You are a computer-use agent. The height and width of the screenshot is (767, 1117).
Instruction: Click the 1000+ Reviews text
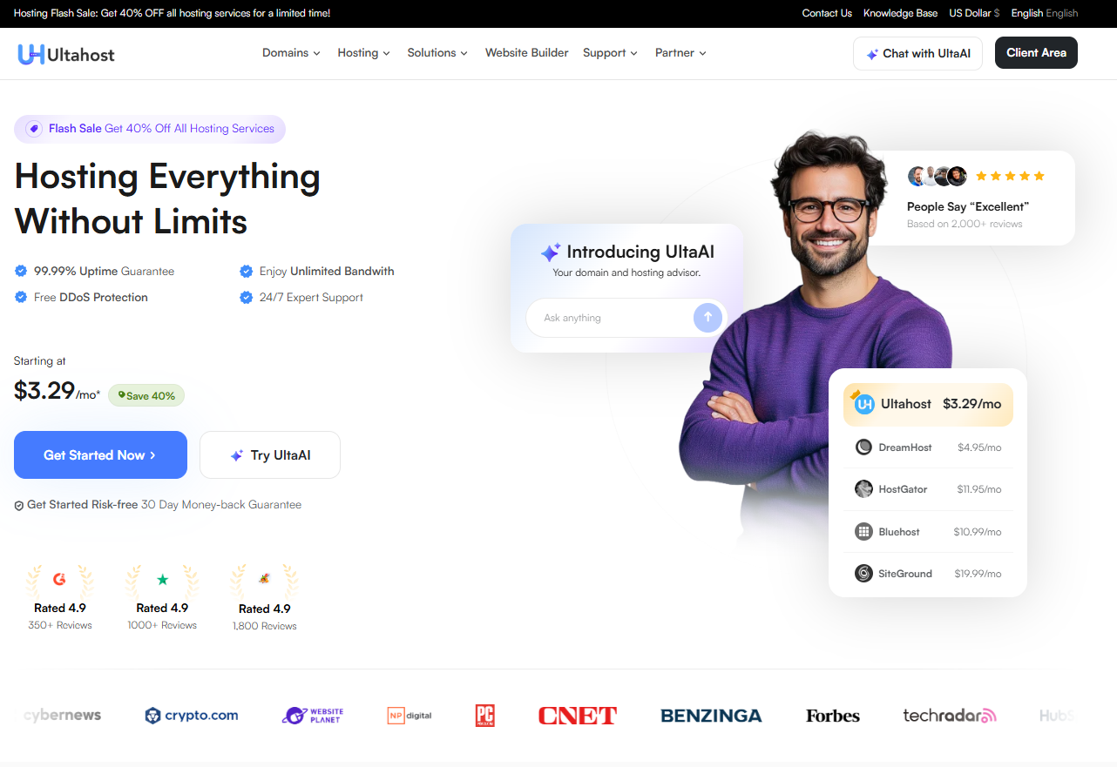click(x=162, y=625)
